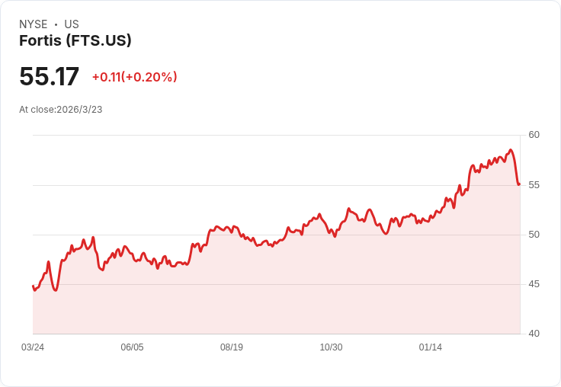This screenshot has width=561, height=387.
Task: Click the last data point on price line
Action: pyautogui.click(x=519, y=184)
